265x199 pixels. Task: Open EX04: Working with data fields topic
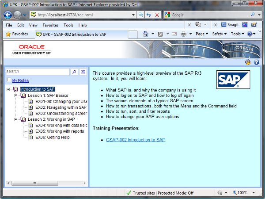61,126
